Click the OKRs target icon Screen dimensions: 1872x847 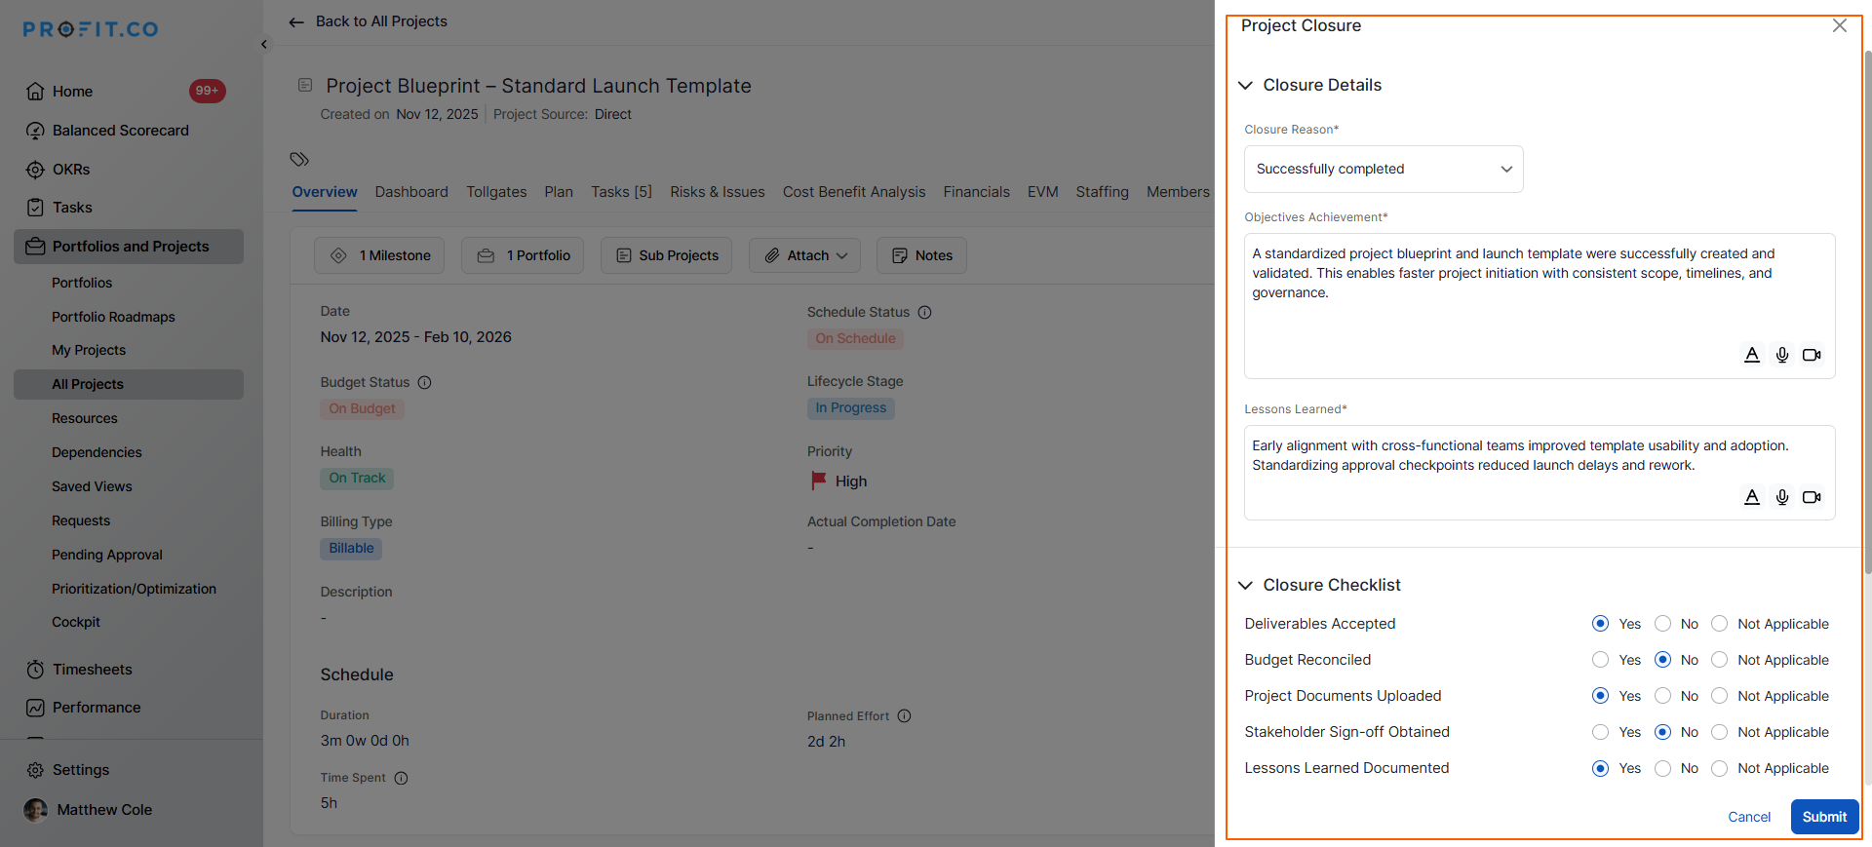(x=35, y=170)
